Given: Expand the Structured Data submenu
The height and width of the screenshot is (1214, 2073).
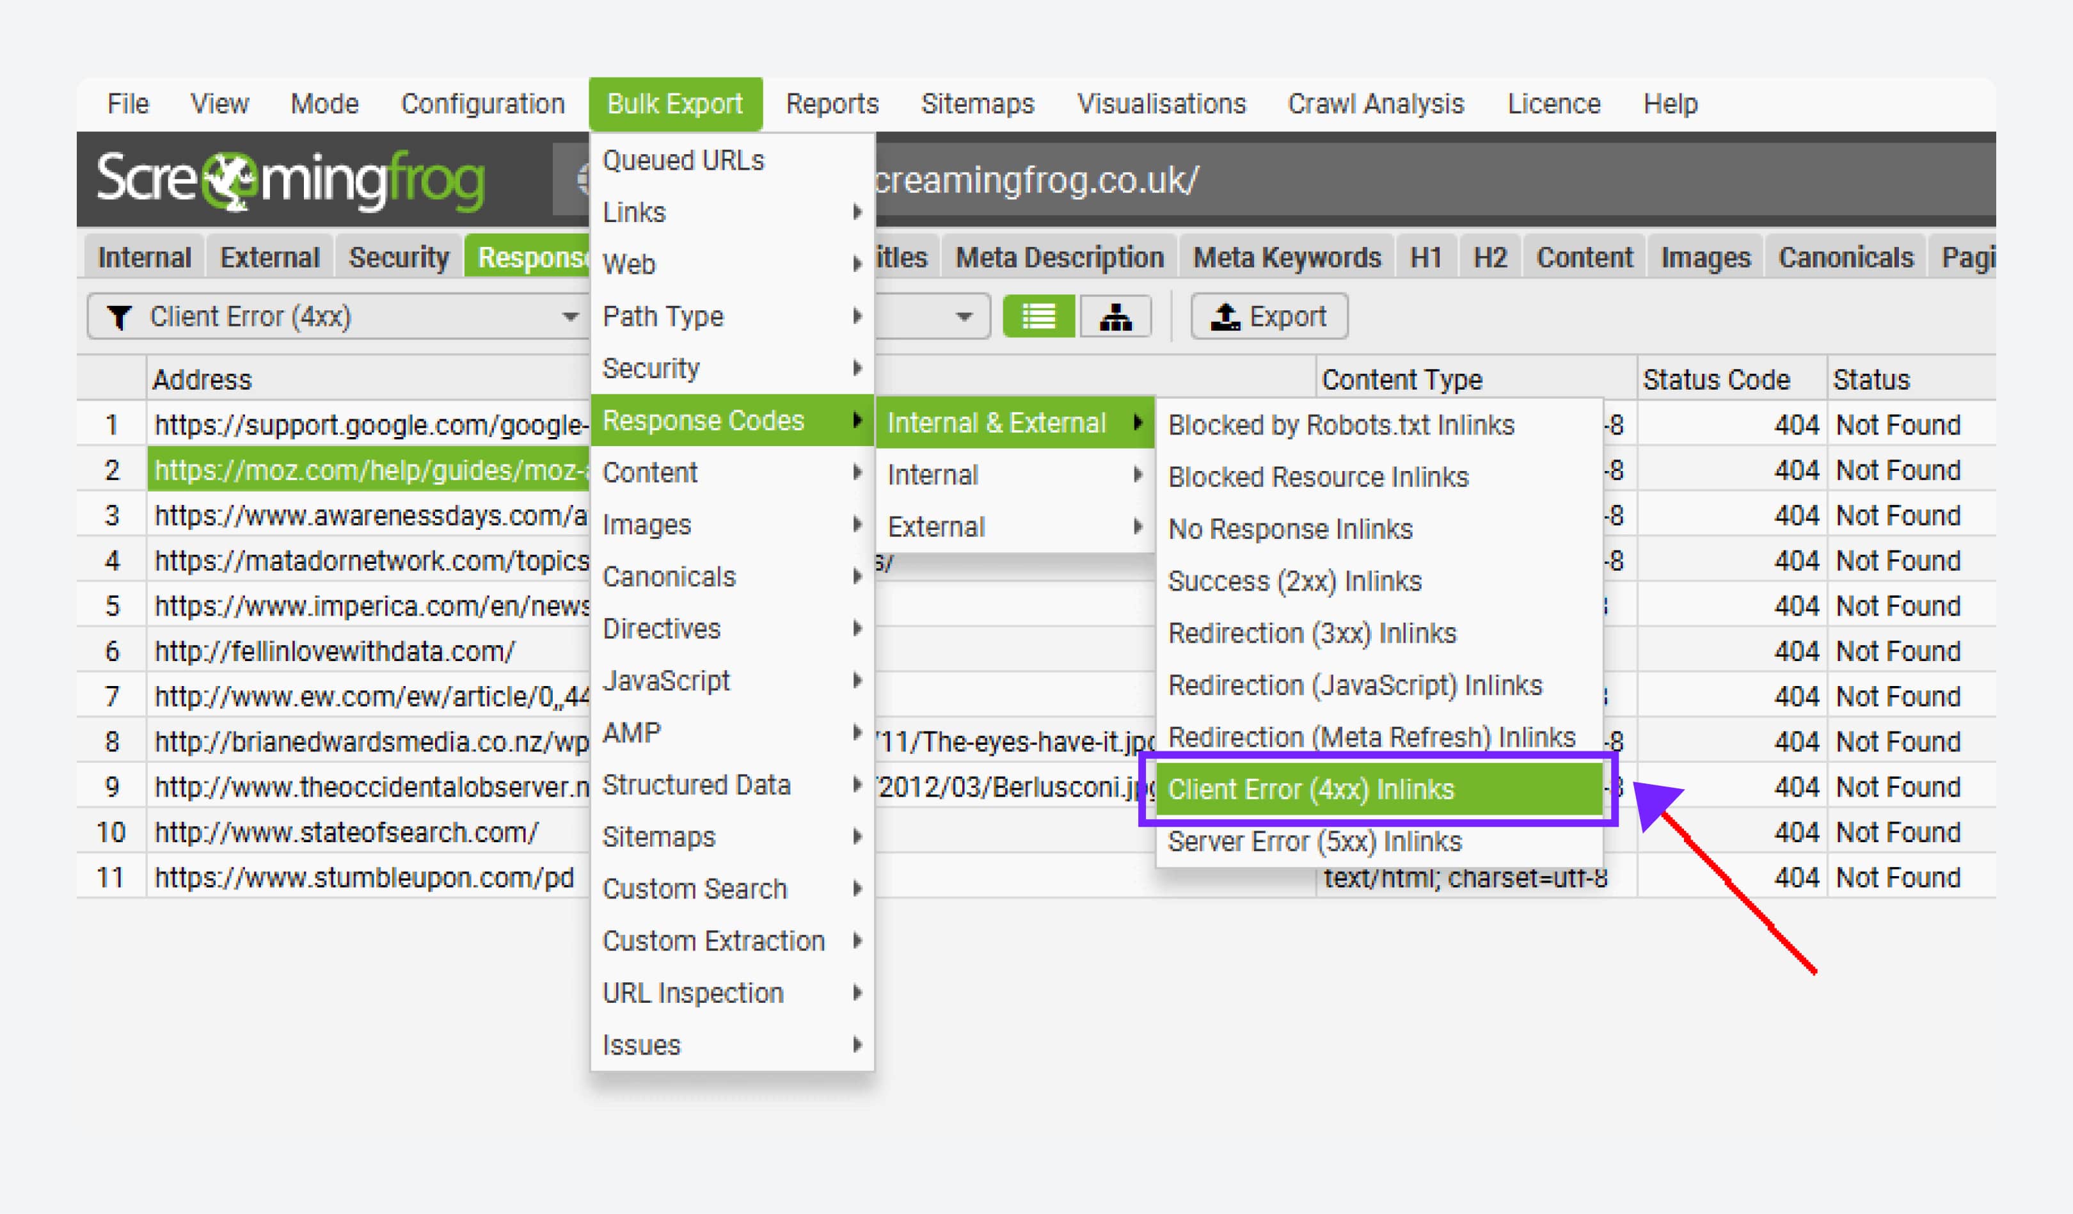Looking at the screenshot, I should tap(732, 785).
